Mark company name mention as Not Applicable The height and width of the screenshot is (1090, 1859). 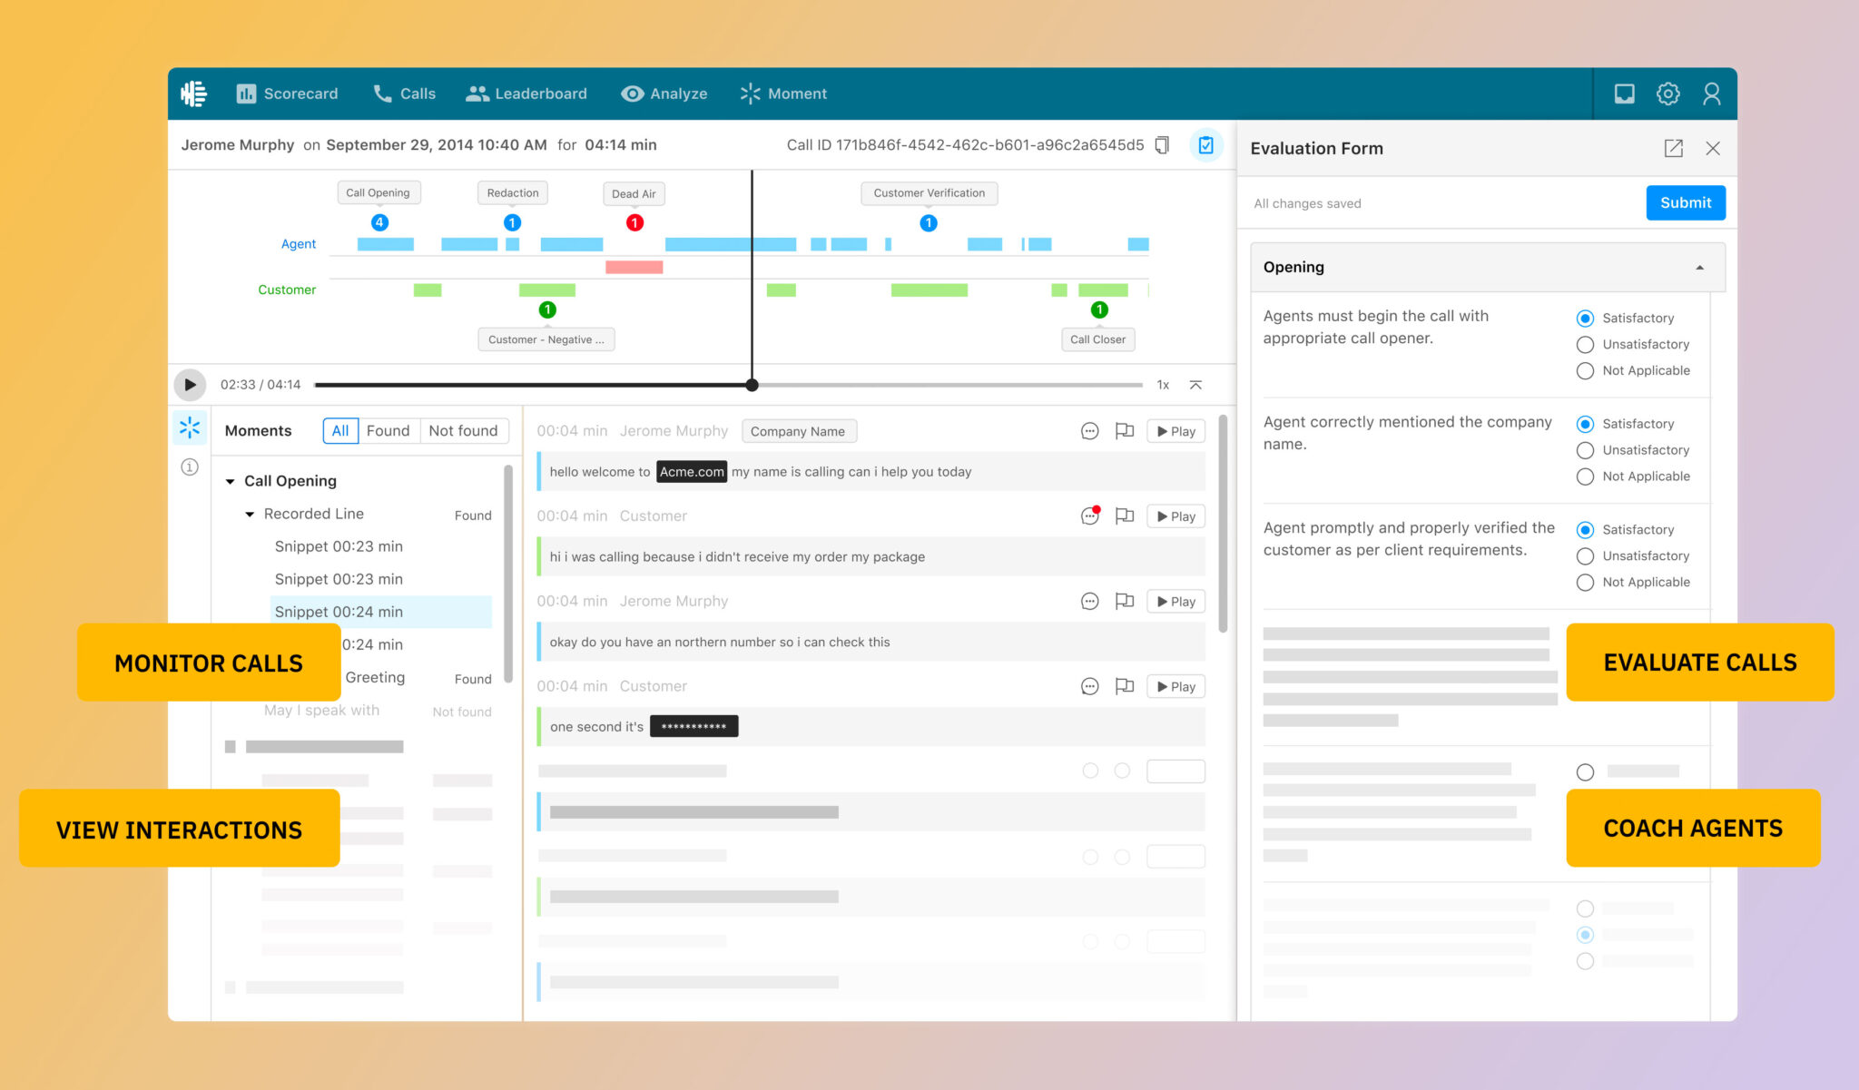tap(1585, 476)
